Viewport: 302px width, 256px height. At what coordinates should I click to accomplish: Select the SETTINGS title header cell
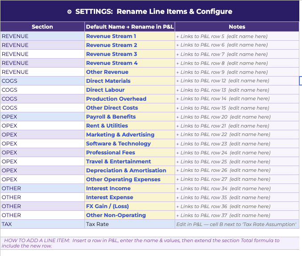(x=150, y=11)
